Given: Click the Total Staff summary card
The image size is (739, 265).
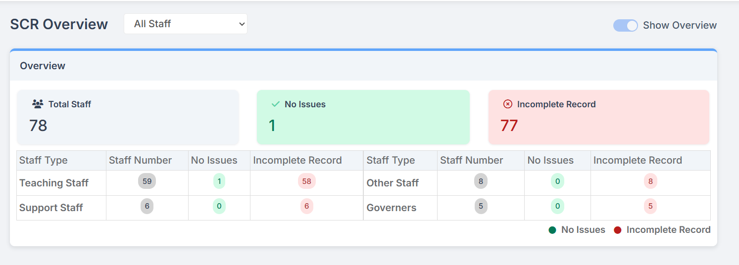Looking at the screenshot, I should coord(128,117).
